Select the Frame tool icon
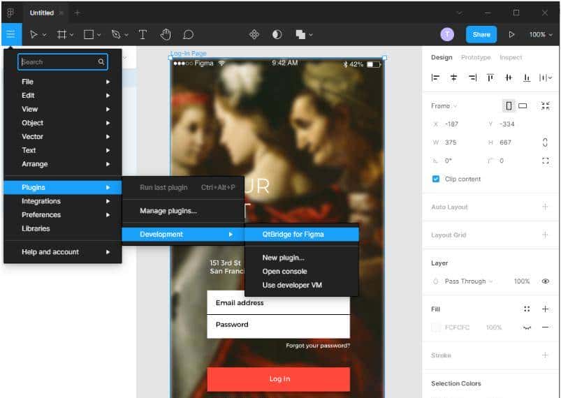561x398 pixels. pos(61,34)
